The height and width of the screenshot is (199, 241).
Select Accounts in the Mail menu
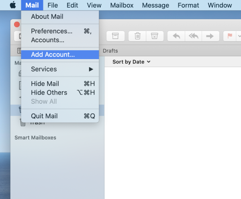[47, 40]
